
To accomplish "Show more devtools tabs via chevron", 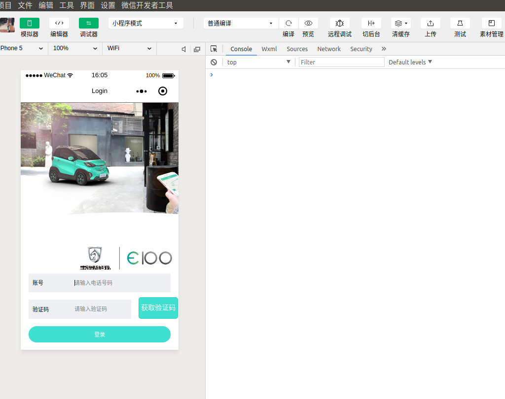I will coord(384,49).
